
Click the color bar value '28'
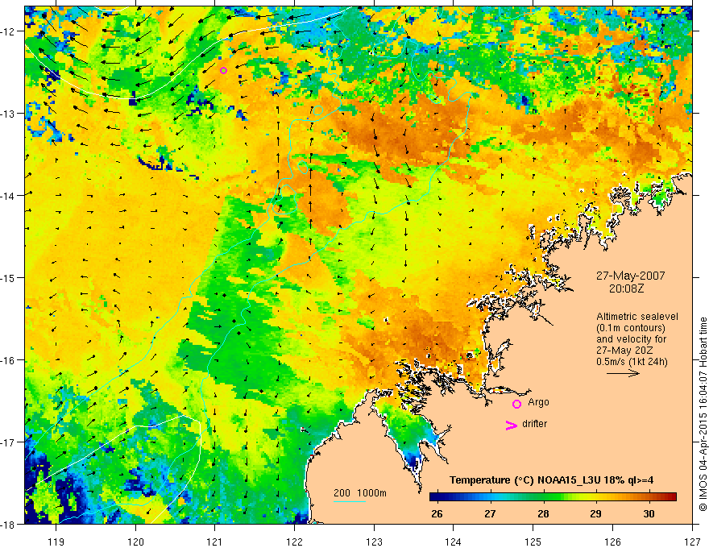tap(543, 514)
